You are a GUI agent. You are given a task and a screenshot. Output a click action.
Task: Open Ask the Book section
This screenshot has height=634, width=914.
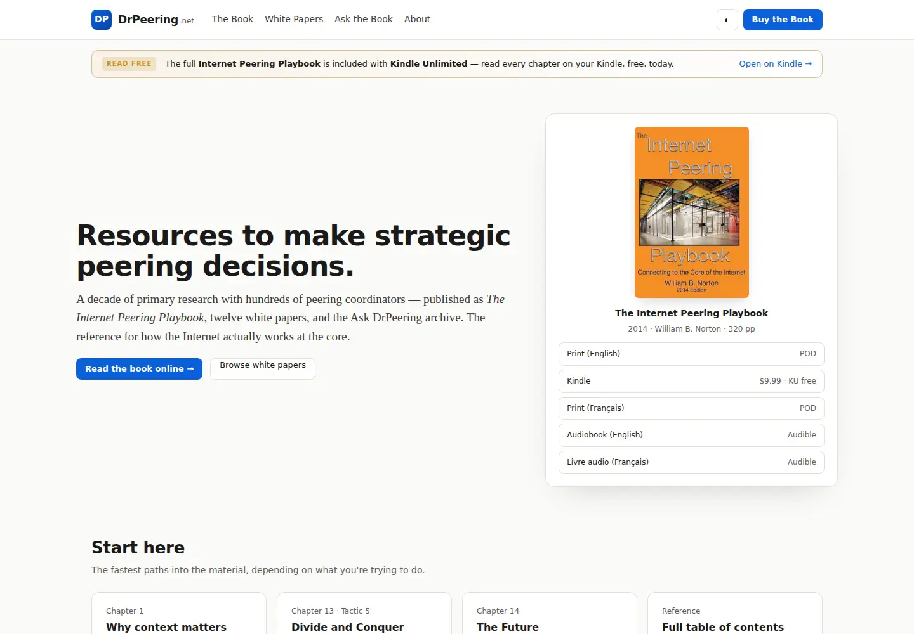364,19
